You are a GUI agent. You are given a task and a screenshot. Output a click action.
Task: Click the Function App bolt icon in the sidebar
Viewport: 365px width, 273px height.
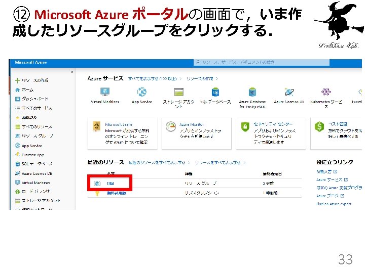coord(17,155)
